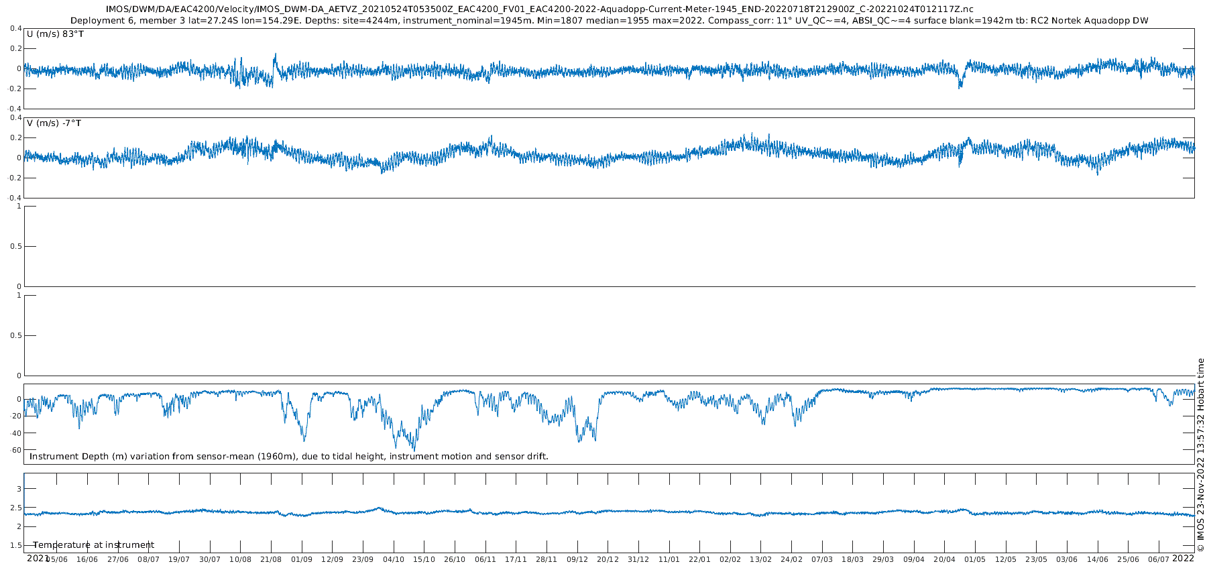The image size is (1207, 570).
Task: Select the 09/04 date tick label
Action: click(914, 559)
